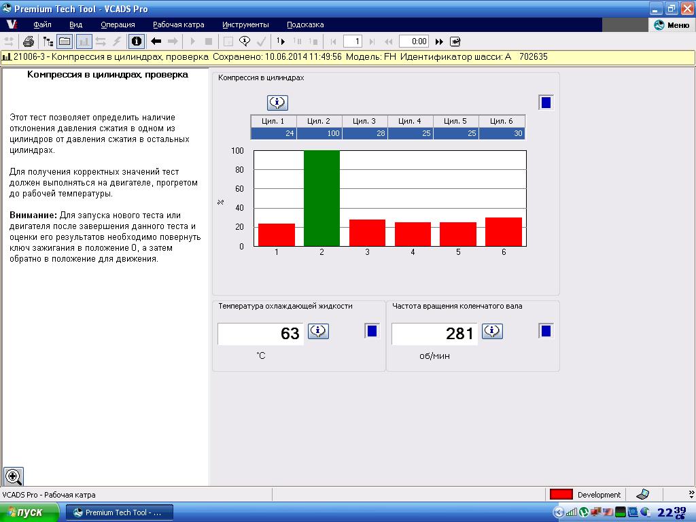
Task: Click the toolbar speech bubble info icon
Action: pos(245,41)
